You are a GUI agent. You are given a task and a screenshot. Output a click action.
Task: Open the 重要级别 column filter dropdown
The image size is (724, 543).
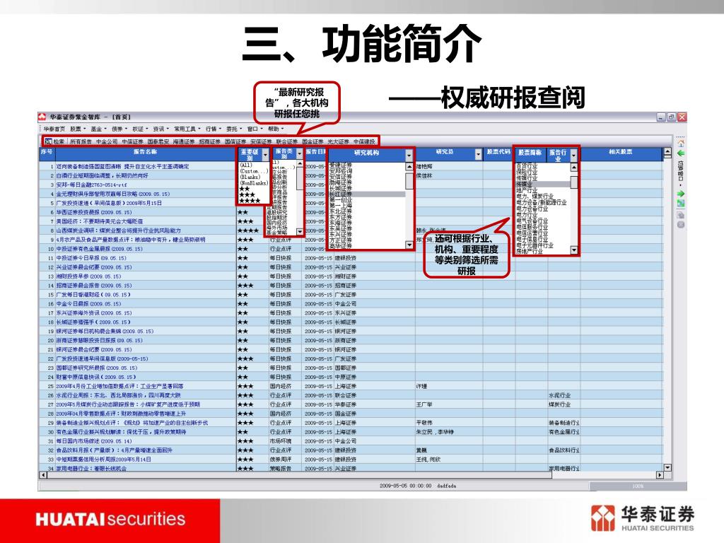click(x=266, y=155)
